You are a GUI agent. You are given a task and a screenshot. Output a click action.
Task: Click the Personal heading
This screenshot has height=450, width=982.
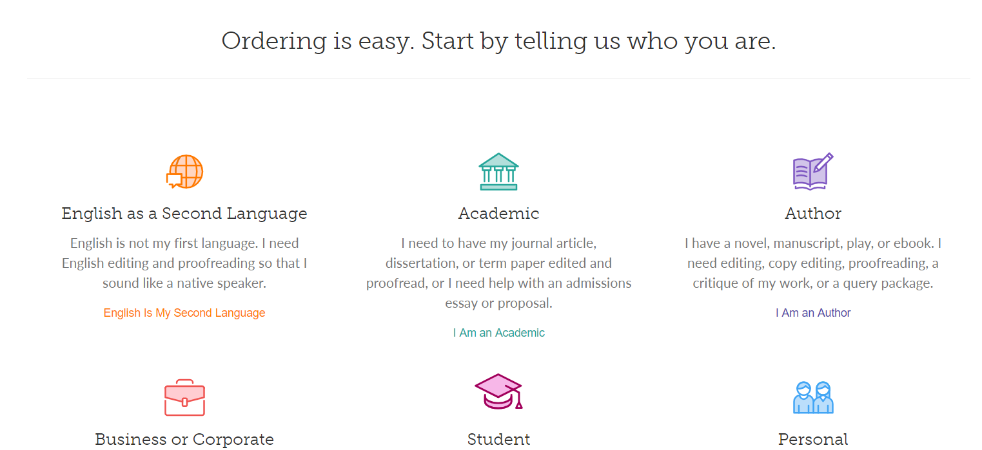(x=813, y=440)
